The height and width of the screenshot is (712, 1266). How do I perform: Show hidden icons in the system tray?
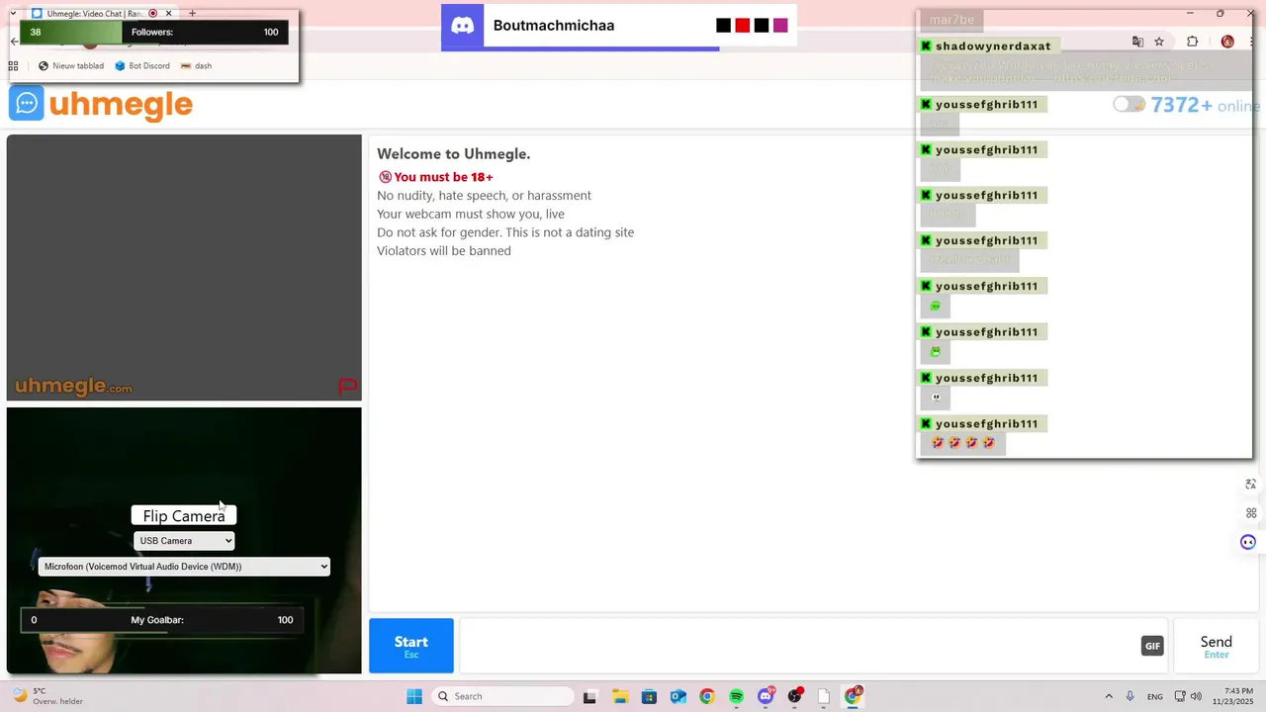[x=1108, y=696]
